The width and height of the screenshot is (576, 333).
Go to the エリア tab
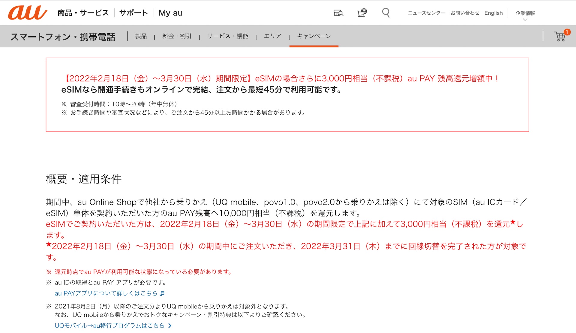pos(272,36)
